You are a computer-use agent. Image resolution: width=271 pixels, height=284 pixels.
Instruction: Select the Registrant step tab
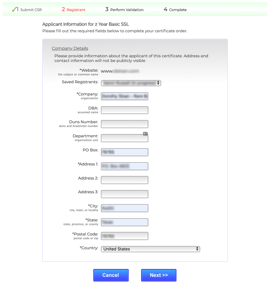coord(73,10)
